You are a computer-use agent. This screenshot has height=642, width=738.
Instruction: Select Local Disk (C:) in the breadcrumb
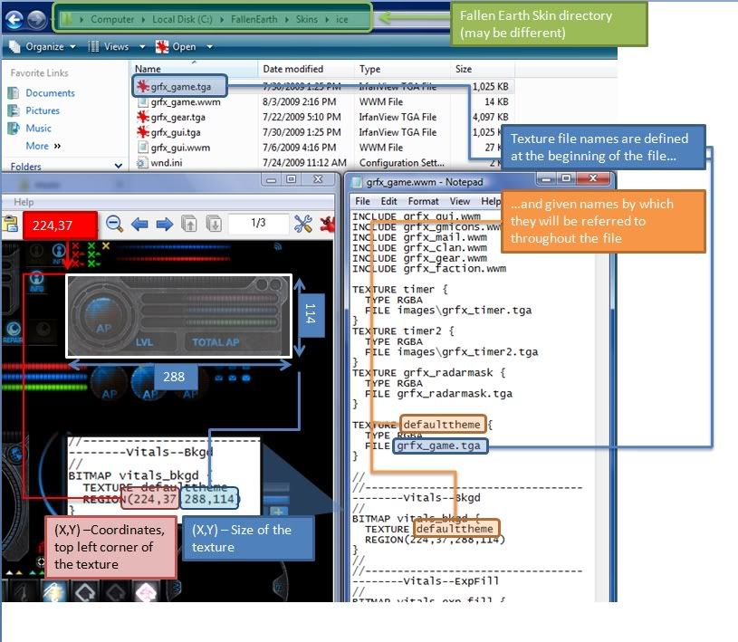[182, 19]
